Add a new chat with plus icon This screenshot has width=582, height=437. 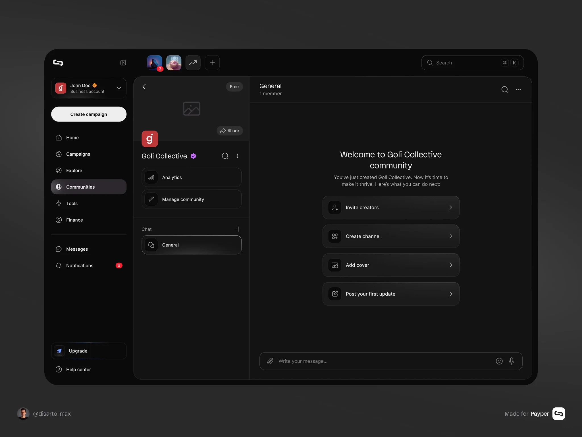pos(238,229)
